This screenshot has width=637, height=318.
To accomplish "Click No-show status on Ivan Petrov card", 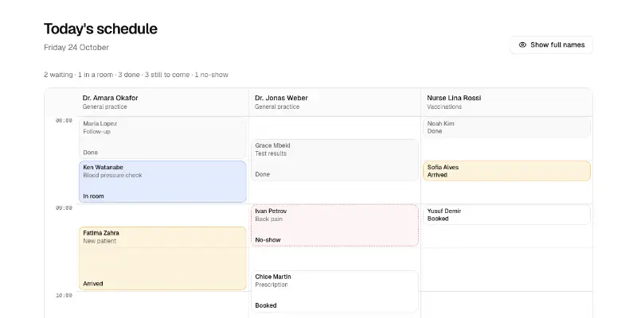I will (268, 240).
